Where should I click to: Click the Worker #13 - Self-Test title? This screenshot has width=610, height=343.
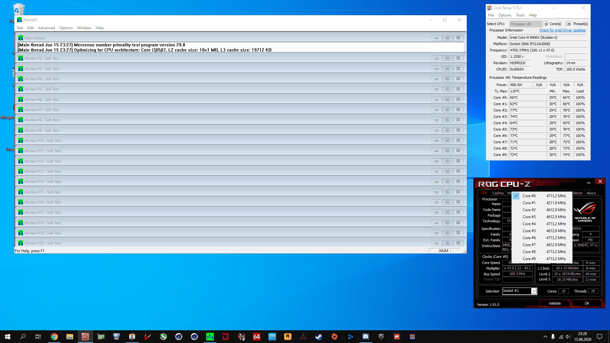[x=43, y=171]
